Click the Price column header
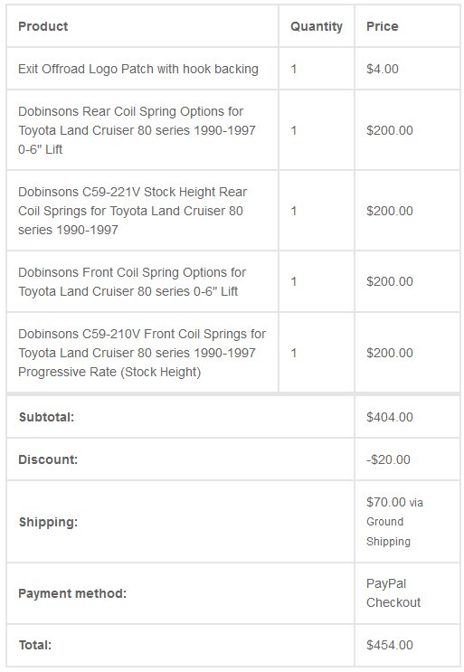Viewport: 464px width, 672px height. tap(383, 26)
